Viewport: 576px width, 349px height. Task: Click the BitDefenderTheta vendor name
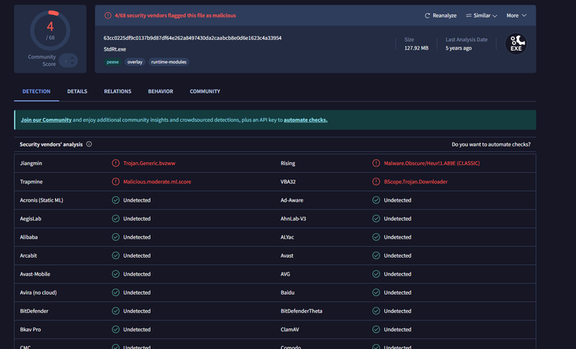tap(301, 311)
